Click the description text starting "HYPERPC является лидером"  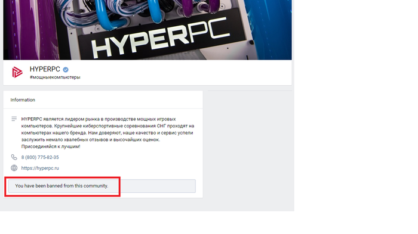pos(107,133)
